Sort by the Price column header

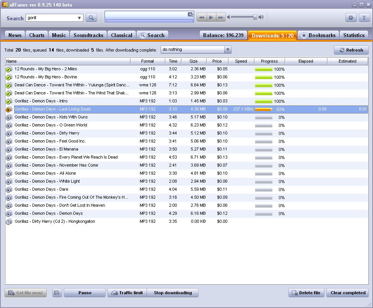[x=217, y=61]
